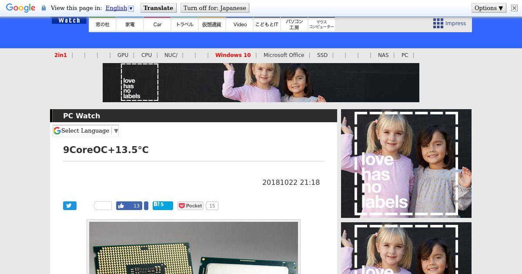
Task: Click the PC Watch section header
Action: (194, 116)
